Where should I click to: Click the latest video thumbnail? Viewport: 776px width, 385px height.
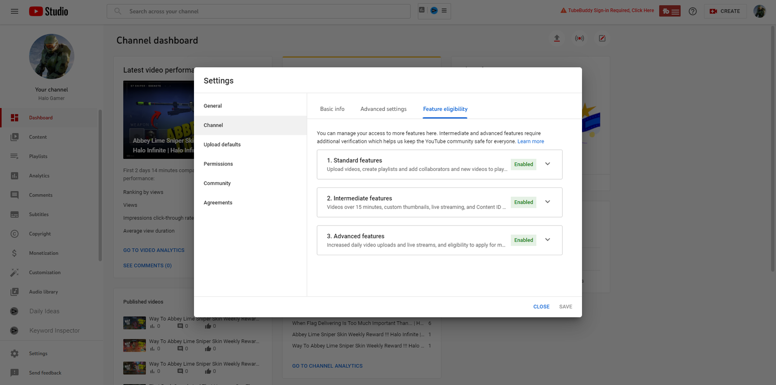(x=159, y=120)
